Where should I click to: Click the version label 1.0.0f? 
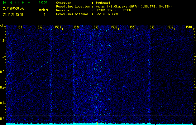pyautogui.click(x=43, y=2)
